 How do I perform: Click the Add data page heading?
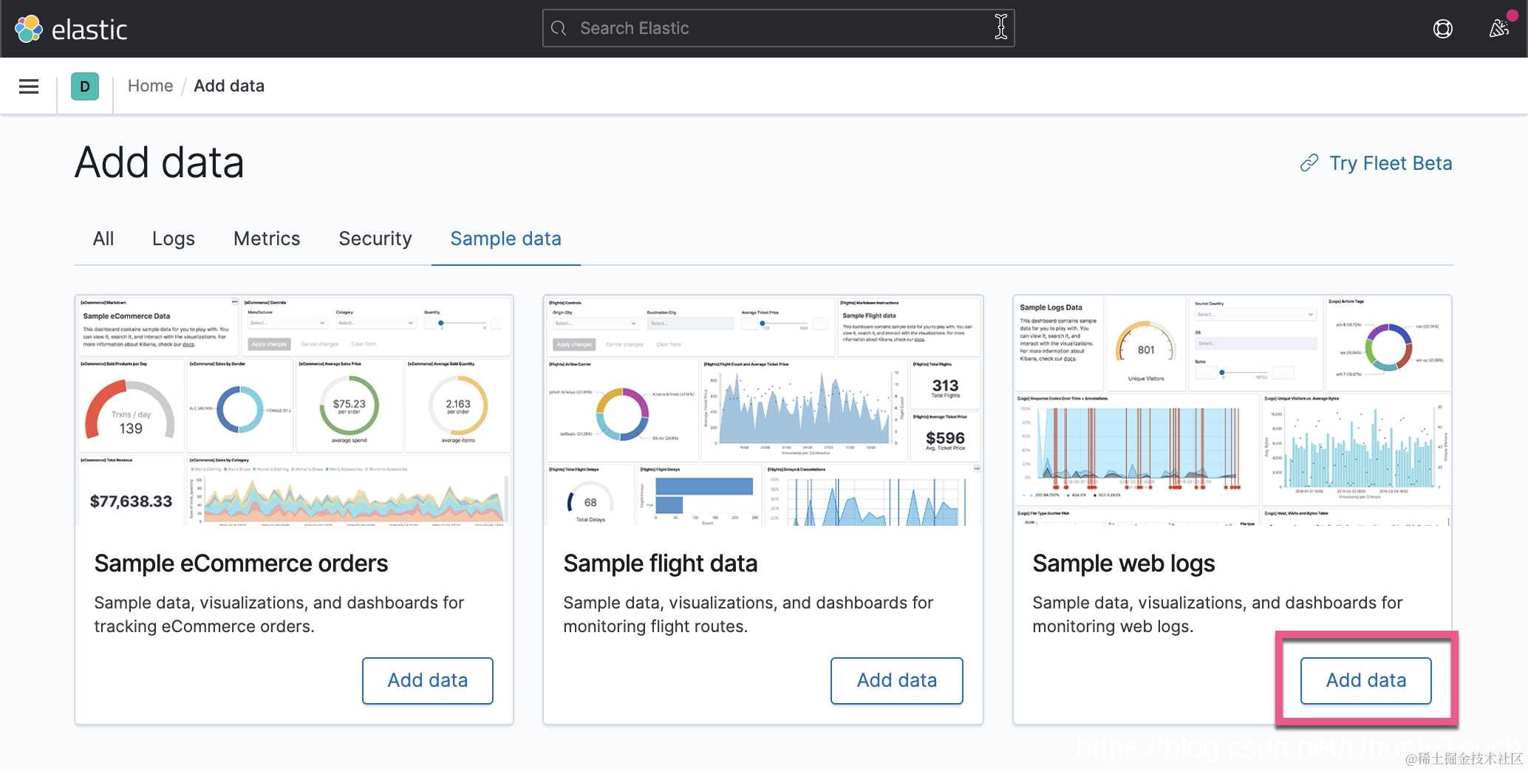(x=159, y=162)
